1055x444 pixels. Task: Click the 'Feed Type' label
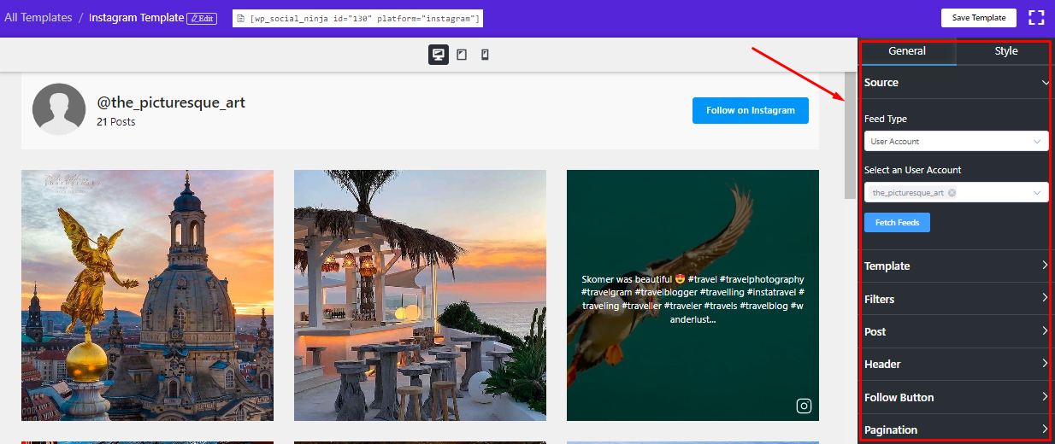pyautogui.click(x=886, y=119)
